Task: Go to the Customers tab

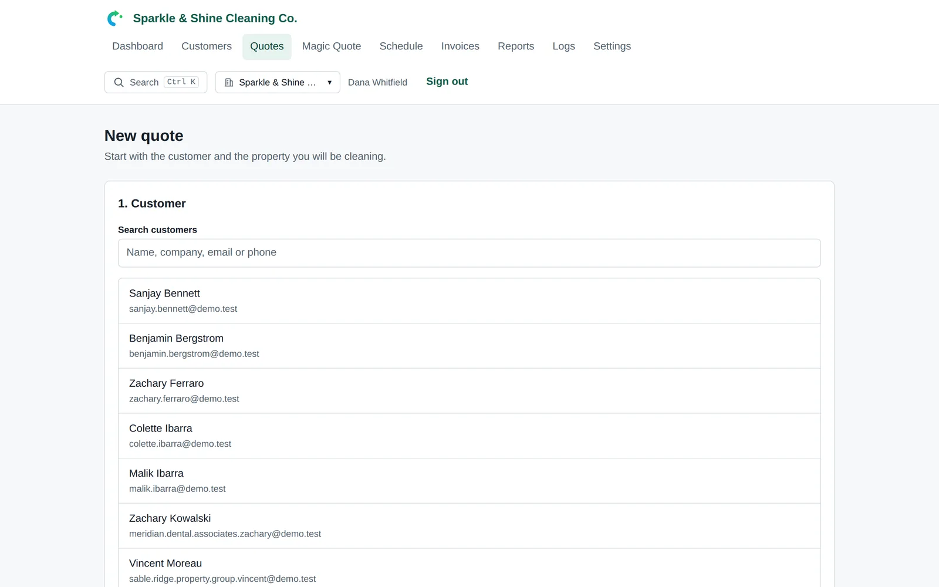Action: click(x=207, y=46)
